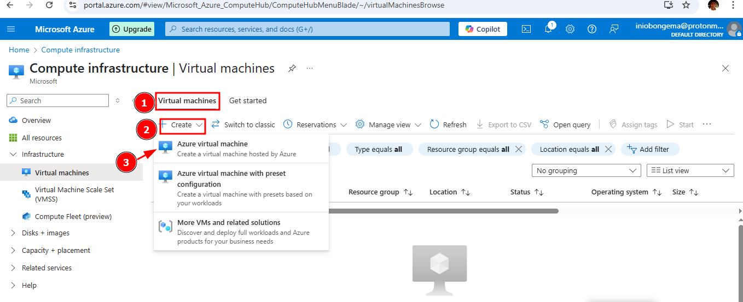Open the List view dropdown
The width and height of the screenshot is (743, 302).
pos(690,171)
